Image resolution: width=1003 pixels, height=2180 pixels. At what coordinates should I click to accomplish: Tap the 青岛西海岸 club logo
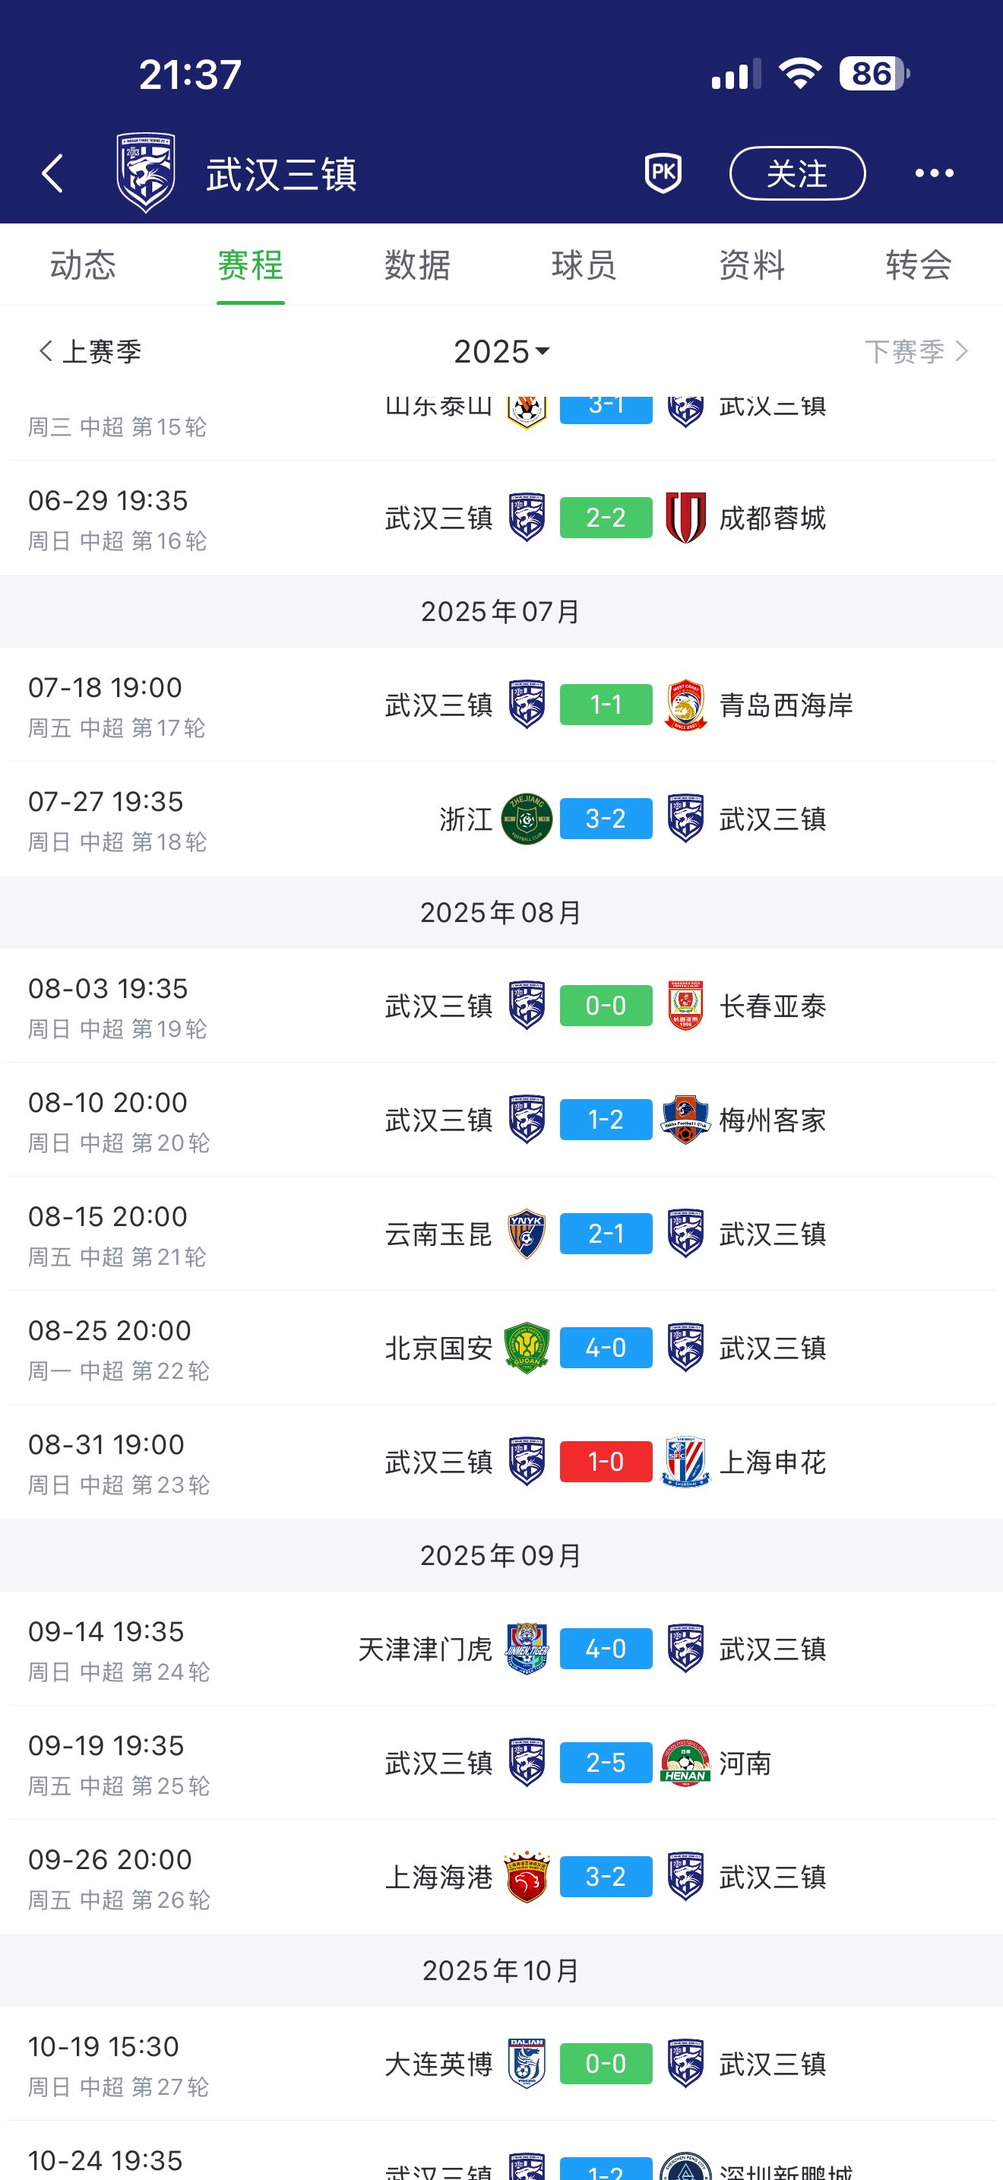click(x=685, y=704)
